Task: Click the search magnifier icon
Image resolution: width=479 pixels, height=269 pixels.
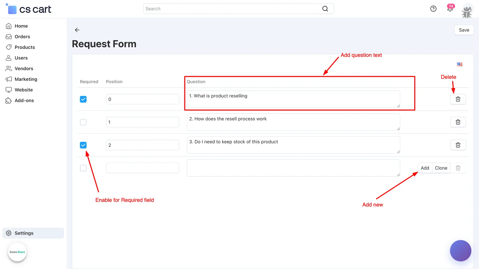Action: click(x=325, y=9)
